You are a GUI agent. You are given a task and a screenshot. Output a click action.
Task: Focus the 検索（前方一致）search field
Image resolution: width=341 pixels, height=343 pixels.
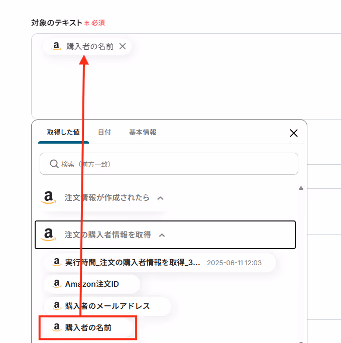point(169,164)
